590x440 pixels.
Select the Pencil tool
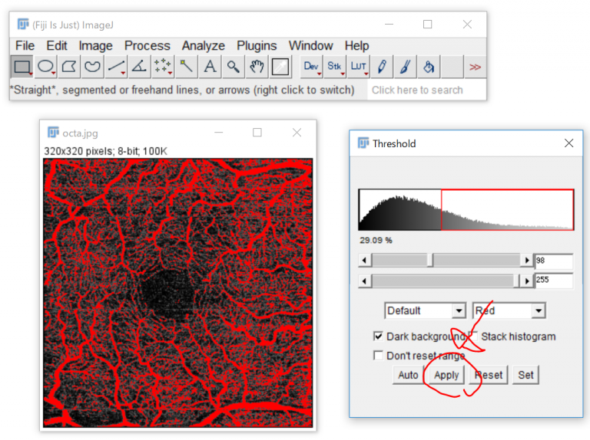coord(382,67)
